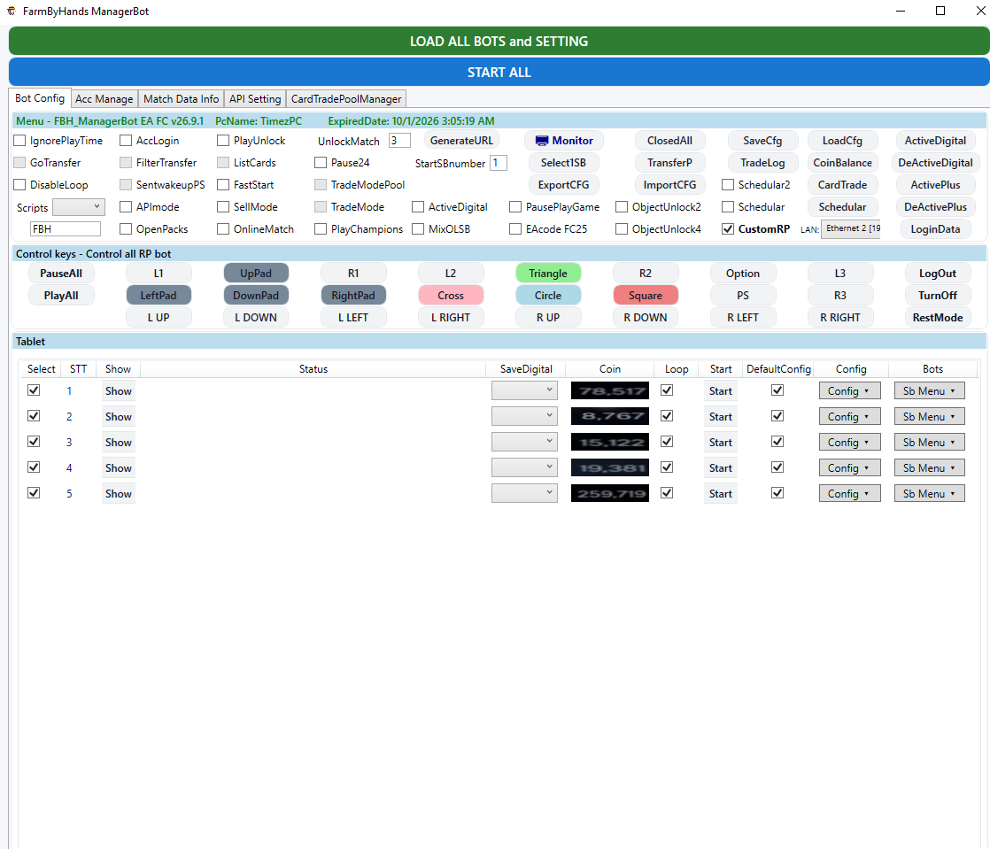Click the blue START ALL button
Viewport: 990px width, 849px height.
499,72
